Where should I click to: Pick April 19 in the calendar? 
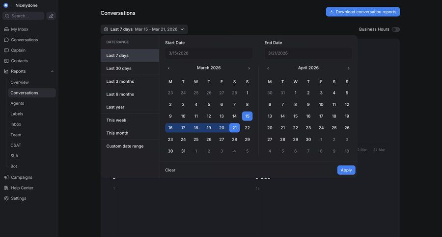pyautogui.click(x=347, y=116)
